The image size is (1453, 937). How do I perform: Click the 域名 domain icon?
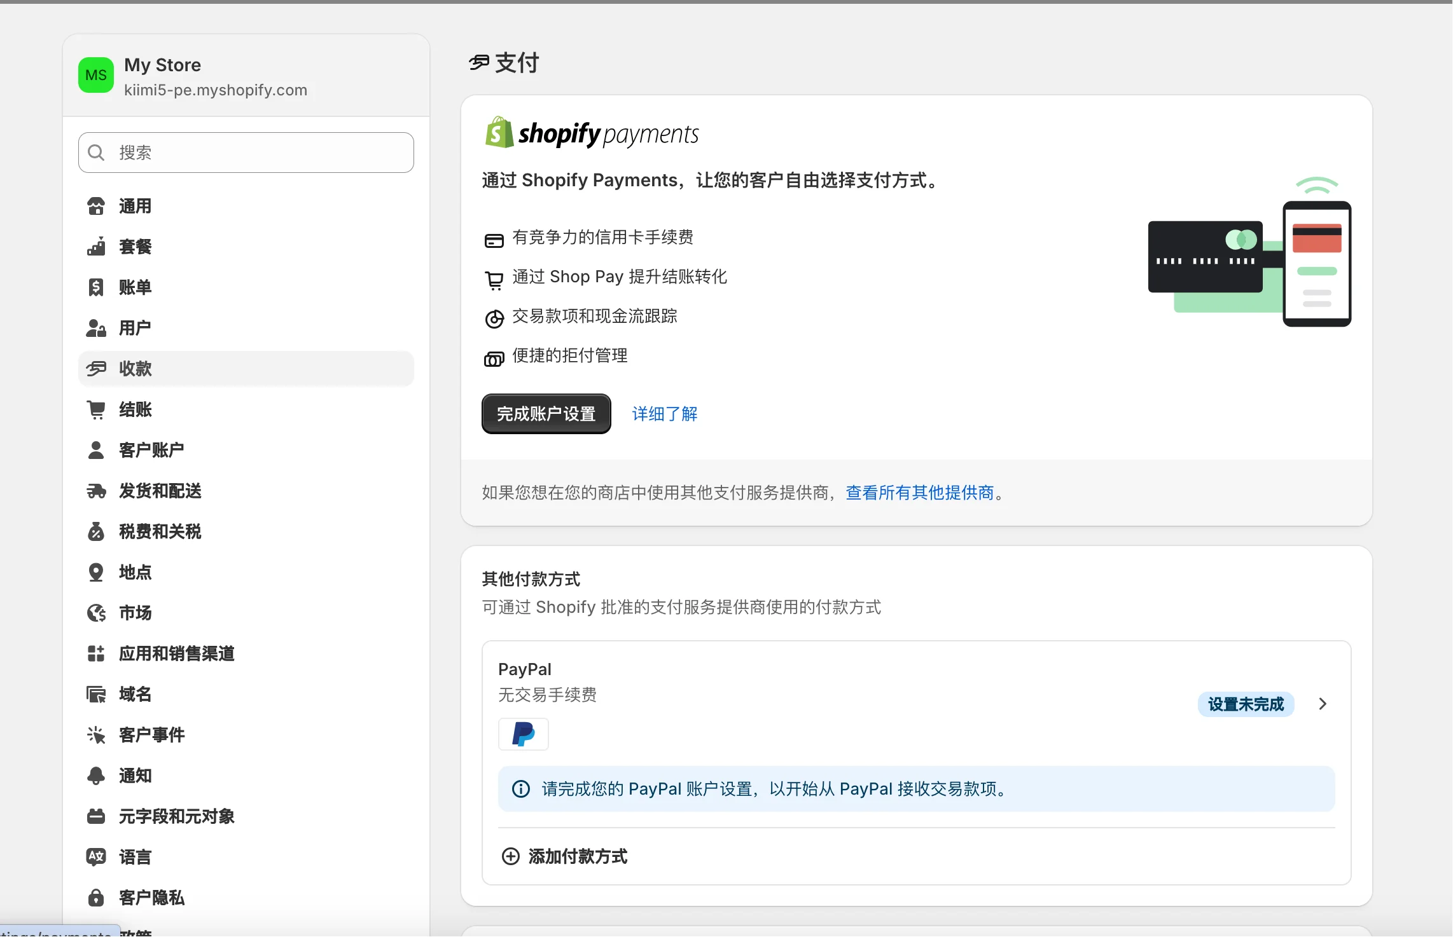96,694
